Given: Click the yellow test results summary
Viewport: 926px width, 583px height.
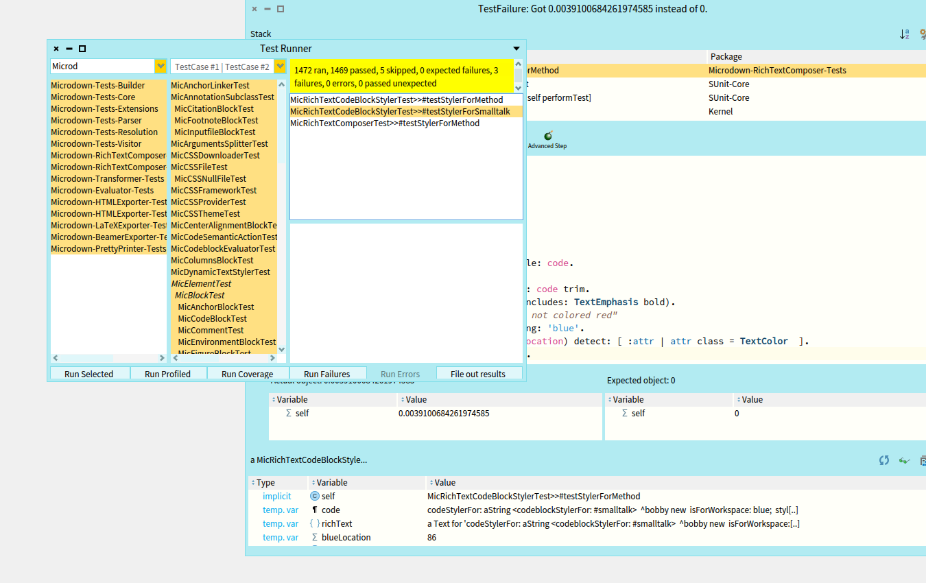Looking at the screenshot, I should point(402,76).
